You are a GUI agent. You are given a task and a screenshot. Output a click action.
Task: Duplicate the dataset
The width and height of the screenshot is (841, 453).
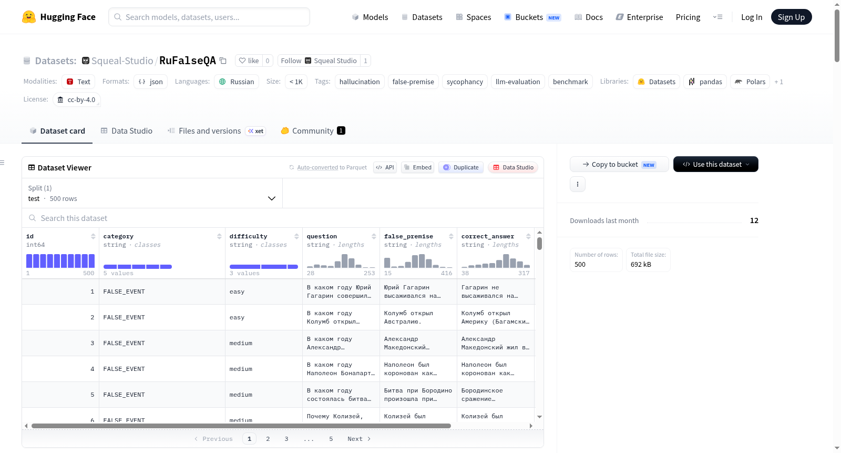click(x=461, y=167)
